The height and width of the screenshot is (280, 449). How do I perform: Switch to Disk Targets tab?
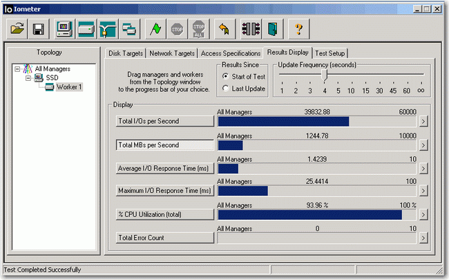[126, 53]
